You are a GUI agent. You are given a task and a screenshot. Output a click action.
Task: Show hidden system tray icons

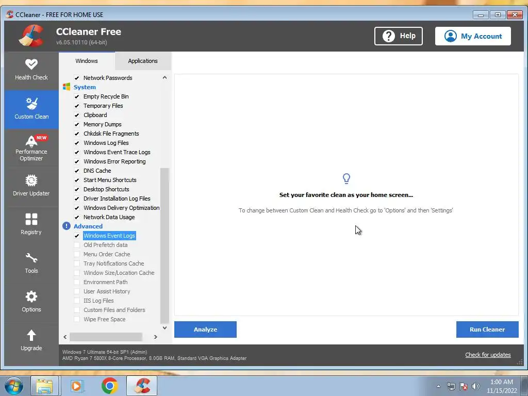tap(438, 386)
